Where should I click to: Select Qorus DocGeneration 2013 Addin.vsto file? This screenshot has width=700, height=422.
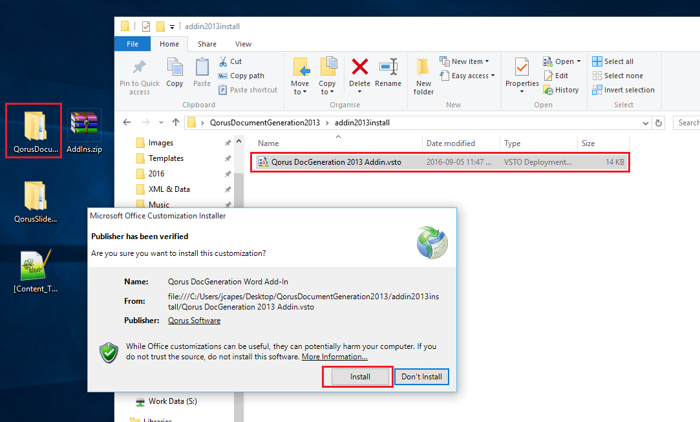(x=440, y=162)
